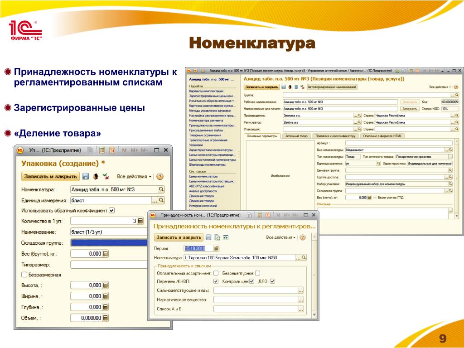Click Записать и закрыть in Азицид window
The image size is (464, 348).
click(262, 87)
